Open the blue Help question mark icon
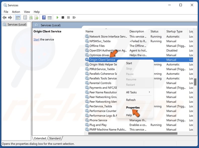The width and height of the screenshot is (199, 148). (x=44, y=17)
